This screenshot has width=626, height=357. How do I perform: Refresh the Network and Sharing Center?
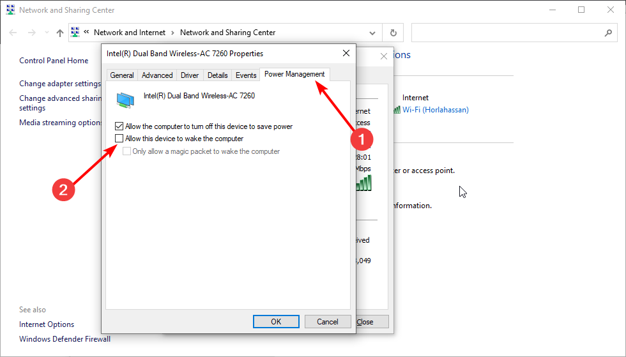click(393, 33)
